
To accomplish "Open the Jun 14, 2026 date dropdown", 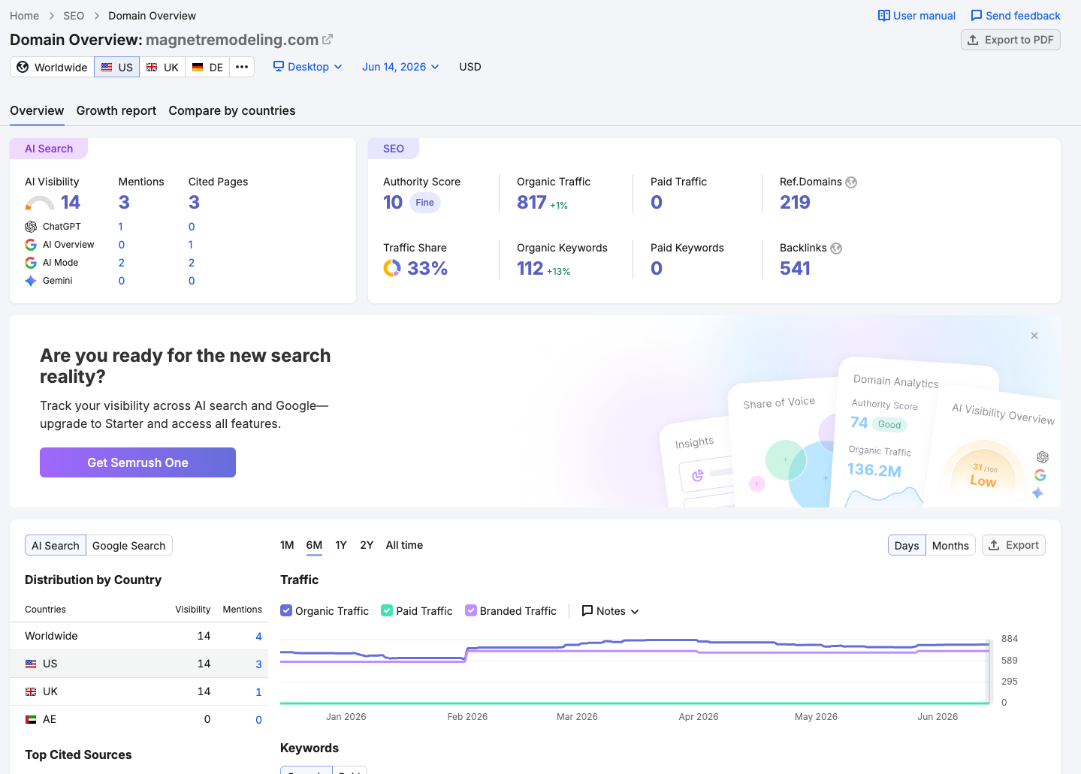I will coord(400,67).
